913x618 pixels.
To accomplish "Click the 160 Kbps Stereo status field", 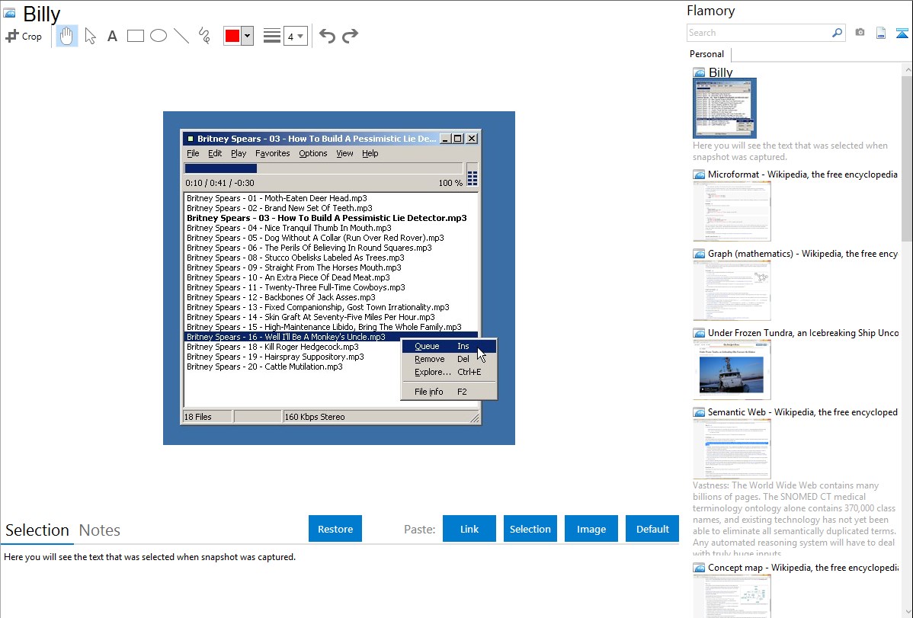I will click(x=381, y=417).
